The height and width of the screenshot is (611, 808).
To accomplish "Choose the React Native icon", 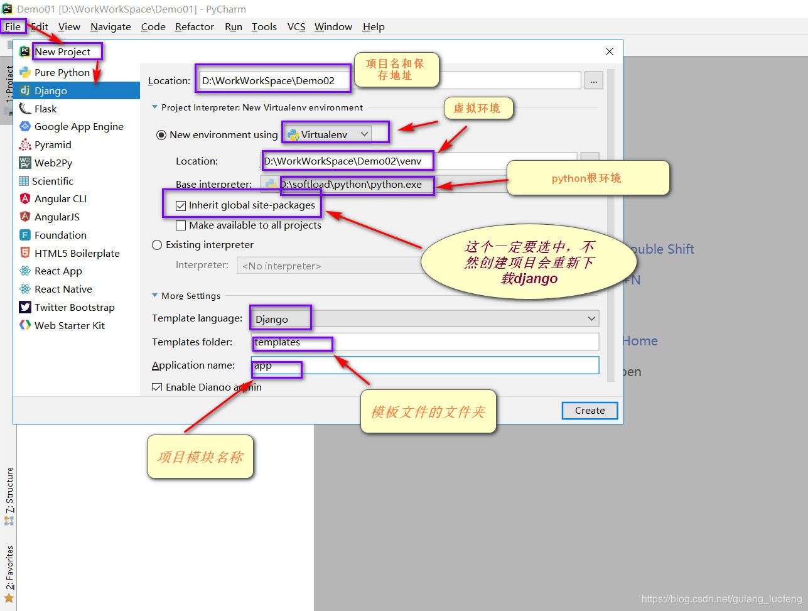I will pos(25,289).
